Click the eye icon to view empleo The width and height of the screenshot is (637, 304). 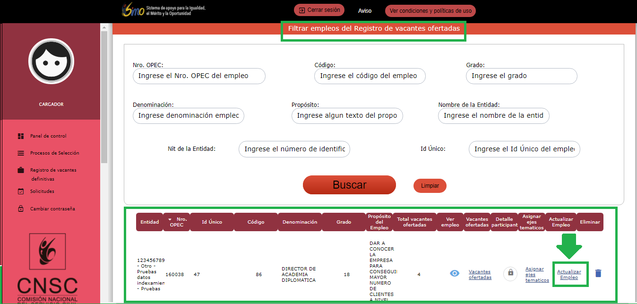pyautogui.click(x=454, y=273)
